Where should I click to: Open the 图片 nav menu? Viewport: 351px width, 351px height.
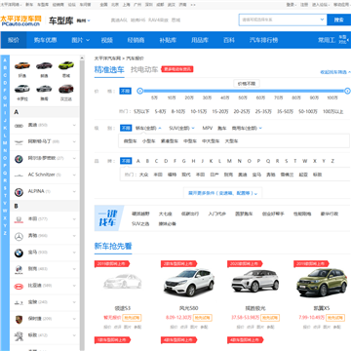click(x=80, y=40)
